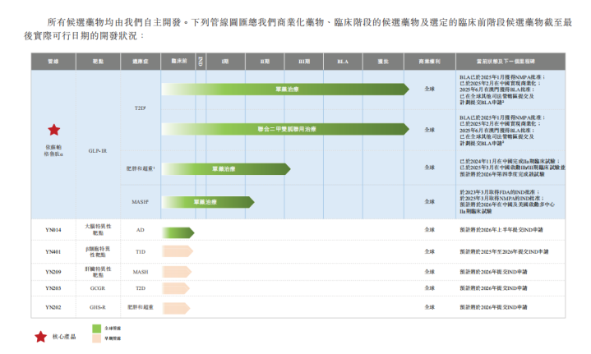Click the red star core product icon
Image resolution: width=591 pixels, height=354 pixels.
coord(53,130)
